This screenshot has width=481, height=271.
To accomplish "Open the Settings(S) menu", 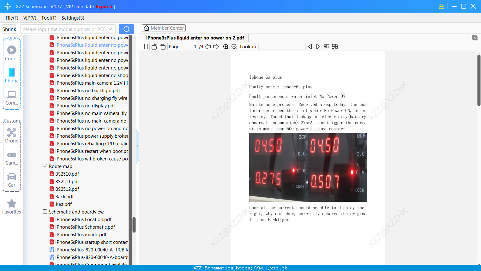I will [x=73, y=18].
